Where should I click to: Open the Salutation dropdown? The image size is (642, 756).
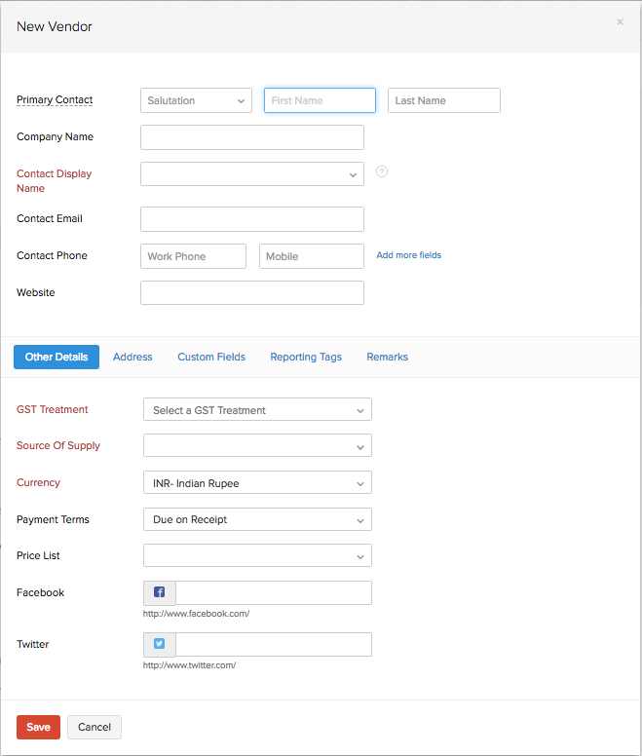tap(196, 100)
